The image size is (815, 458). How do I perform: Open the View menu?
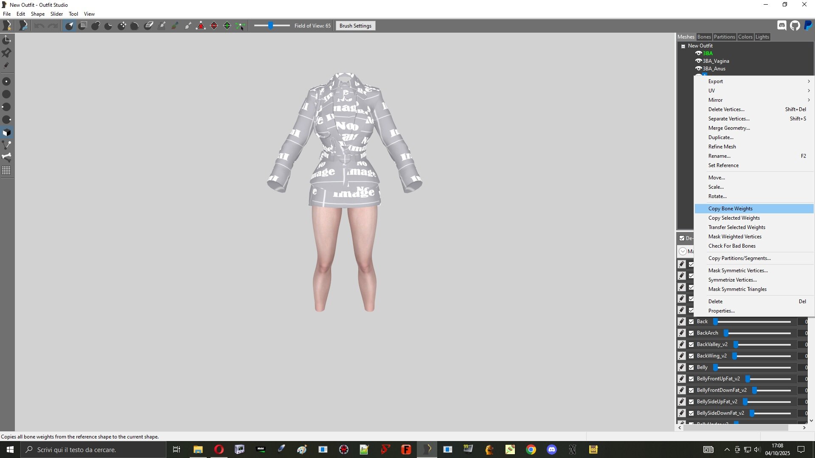pos(89,14)
